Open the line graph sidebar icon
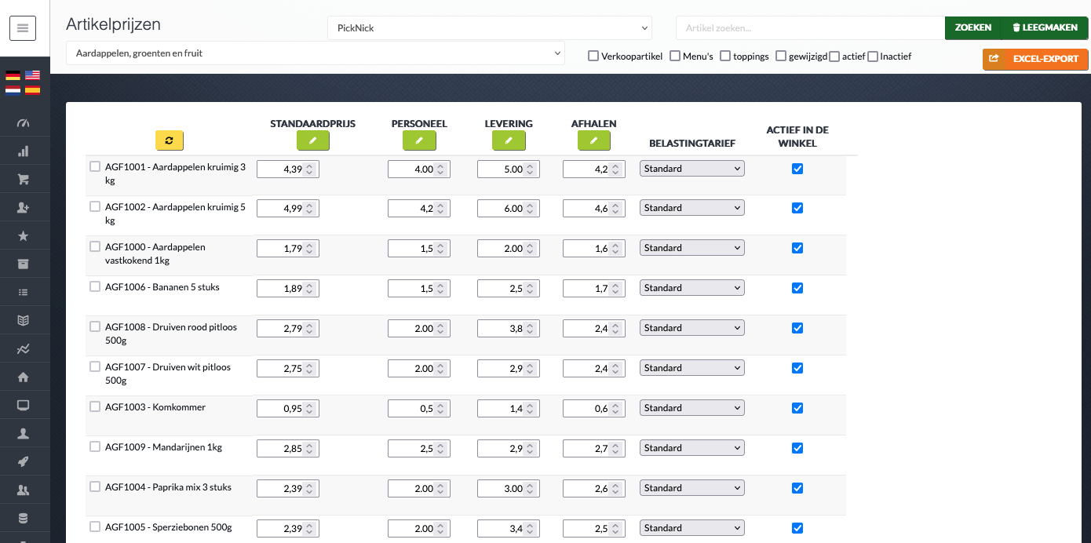 23,348
